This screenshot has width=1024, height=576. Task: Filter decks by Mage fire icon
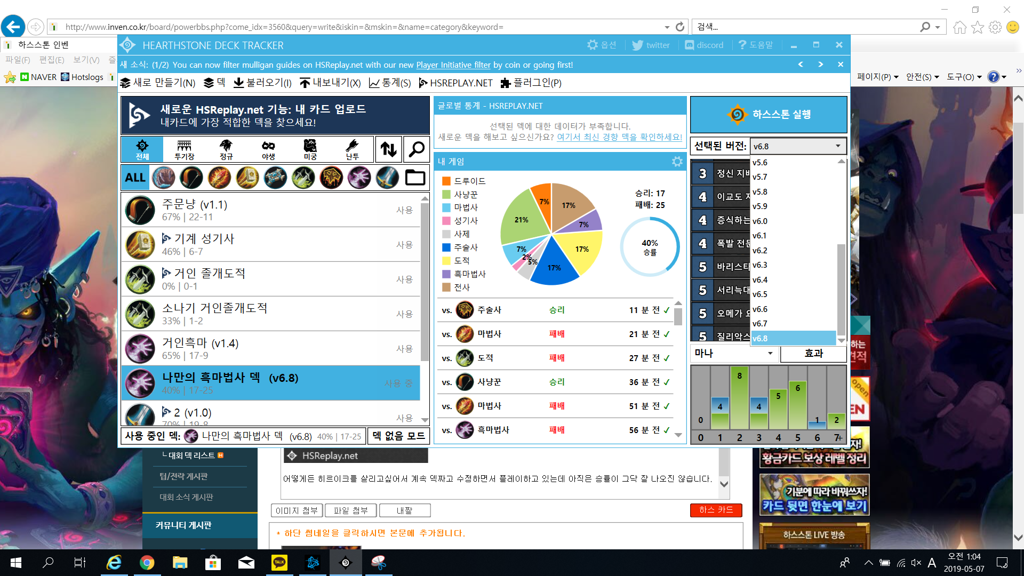(219, 178)
